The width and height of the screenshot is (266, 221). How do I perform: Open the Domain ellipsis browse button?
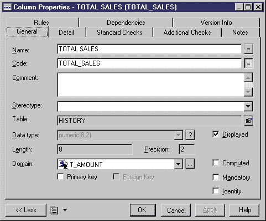(190, 164)
